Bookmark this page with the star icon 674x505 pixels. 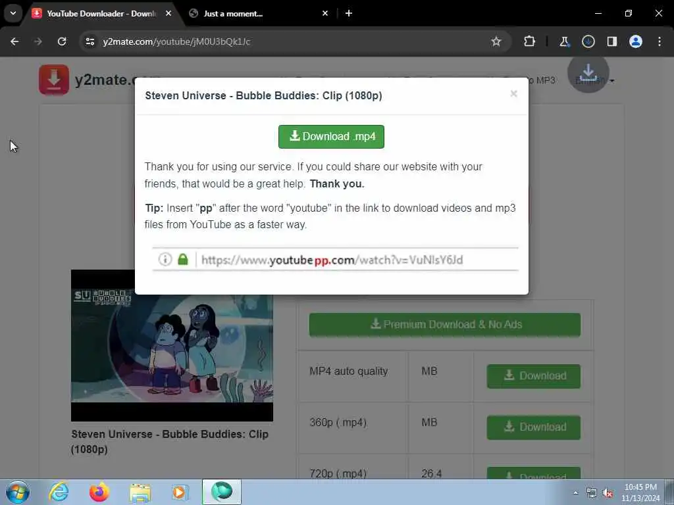pyautogui.click(x=496, y=41)
